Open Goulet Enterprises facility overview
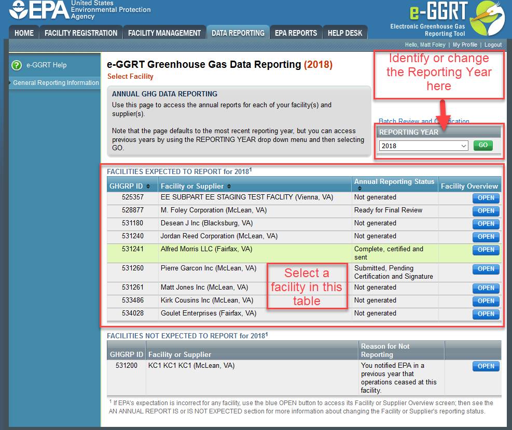512x430 pixels. coord(486,314)
